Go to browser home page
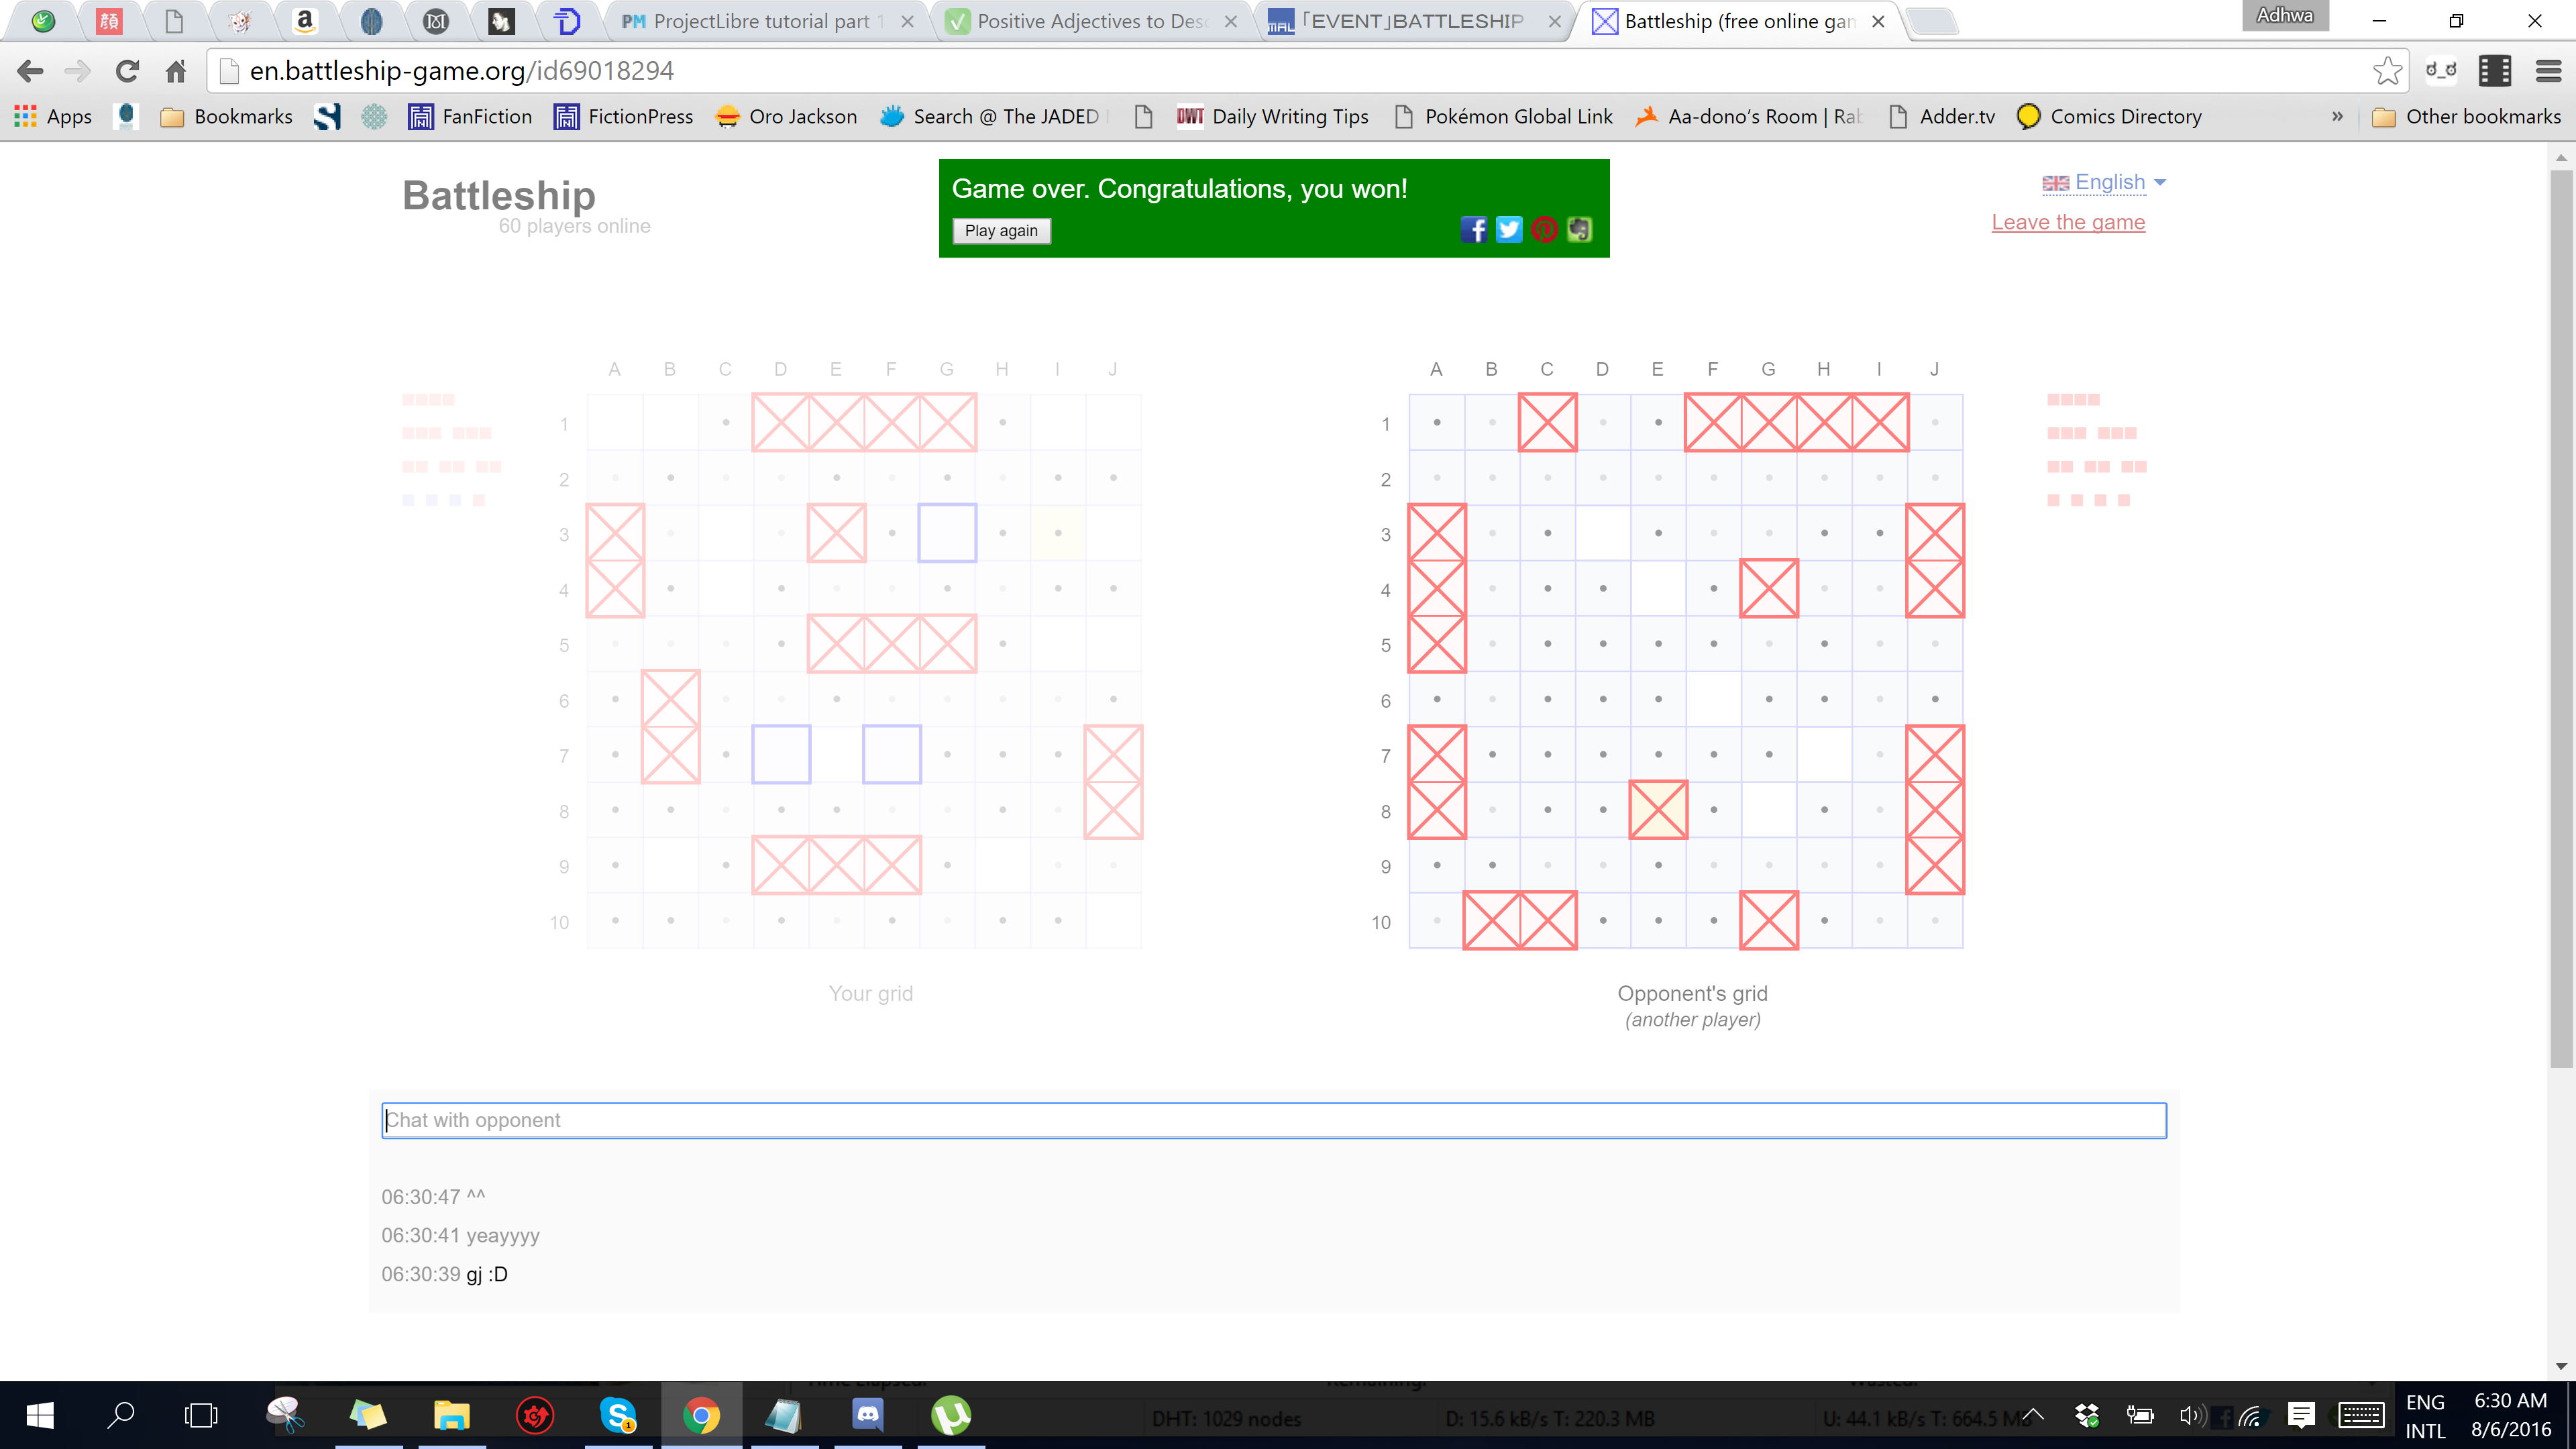This screenshot has width=2576, height=1449. [x=176, y=71]
